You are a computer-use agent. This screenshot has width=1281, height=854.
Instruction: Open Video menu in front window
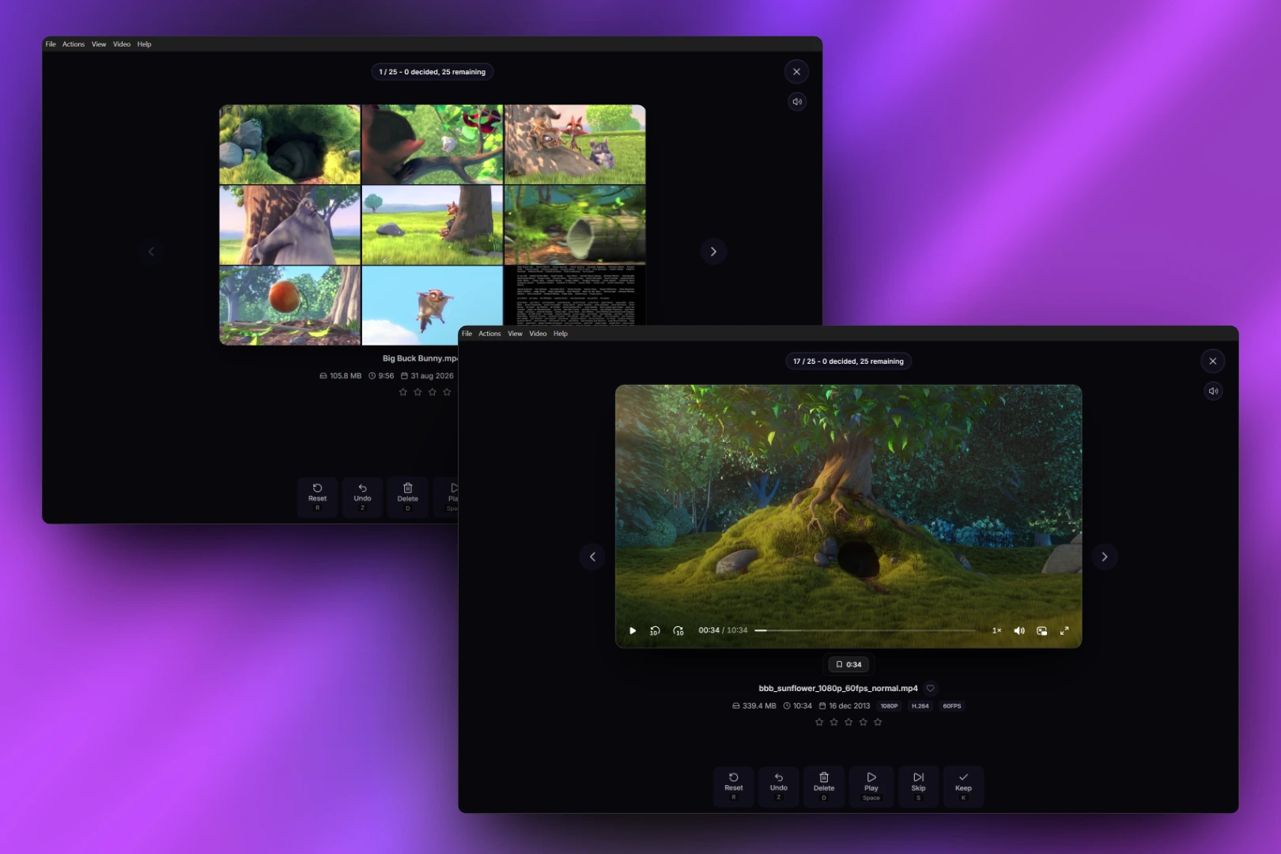click(x=538, y=334)
